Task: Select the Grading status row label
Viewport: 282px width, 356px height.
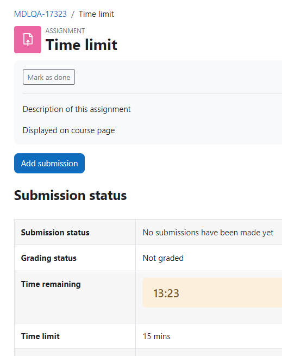Action: click(48, 258)
